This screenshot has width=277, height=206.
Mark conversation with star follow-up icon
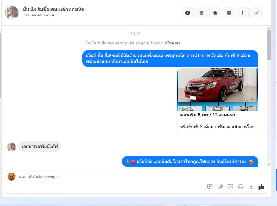click(x=215, y=13)
